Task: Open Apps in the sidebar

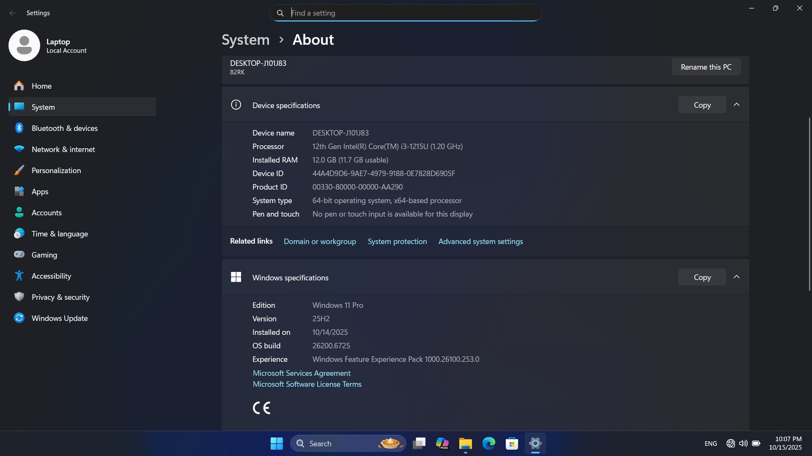Action: tap(40, 192)
